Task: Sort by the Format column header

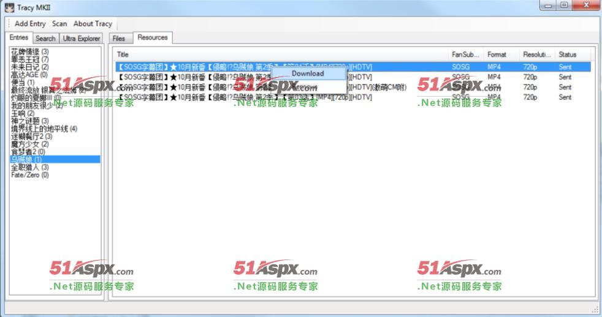Action: coord(502,54)
